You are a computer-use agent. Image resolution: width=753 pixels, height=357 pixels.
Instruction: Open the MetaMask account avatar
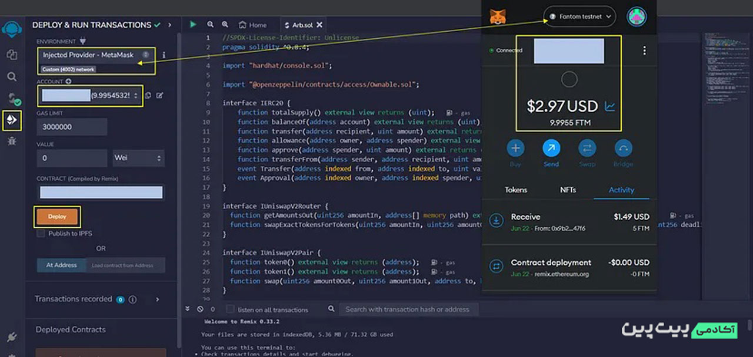pyautogui.click(x=637, y=16)
